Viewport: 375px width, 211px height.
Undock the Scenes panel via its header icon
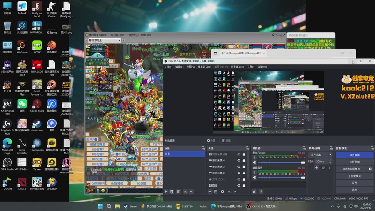coord(203,148)
